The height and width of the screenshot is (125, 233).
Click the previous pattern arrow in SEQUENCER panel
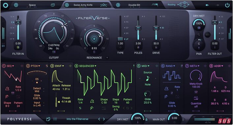click(124, 108)
